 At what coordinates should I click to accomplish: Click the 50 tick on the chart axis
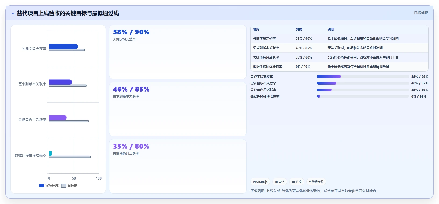[74, 178]
